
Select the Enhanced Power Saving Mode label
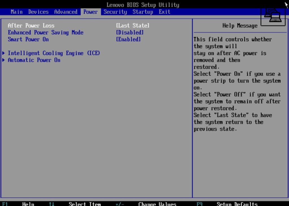[45, 33]
